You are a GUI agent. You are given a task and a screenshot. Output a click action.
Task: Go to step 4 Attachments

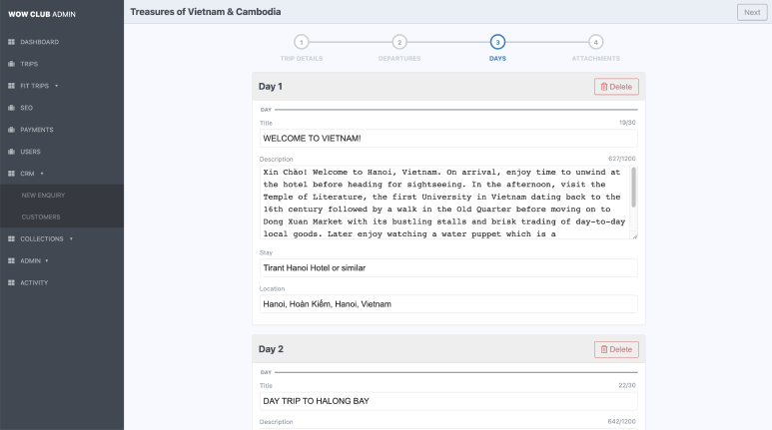click(595, 42)
